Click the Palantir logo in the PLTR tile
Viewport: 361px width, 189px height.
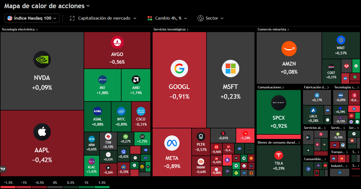tap(201, 136)
